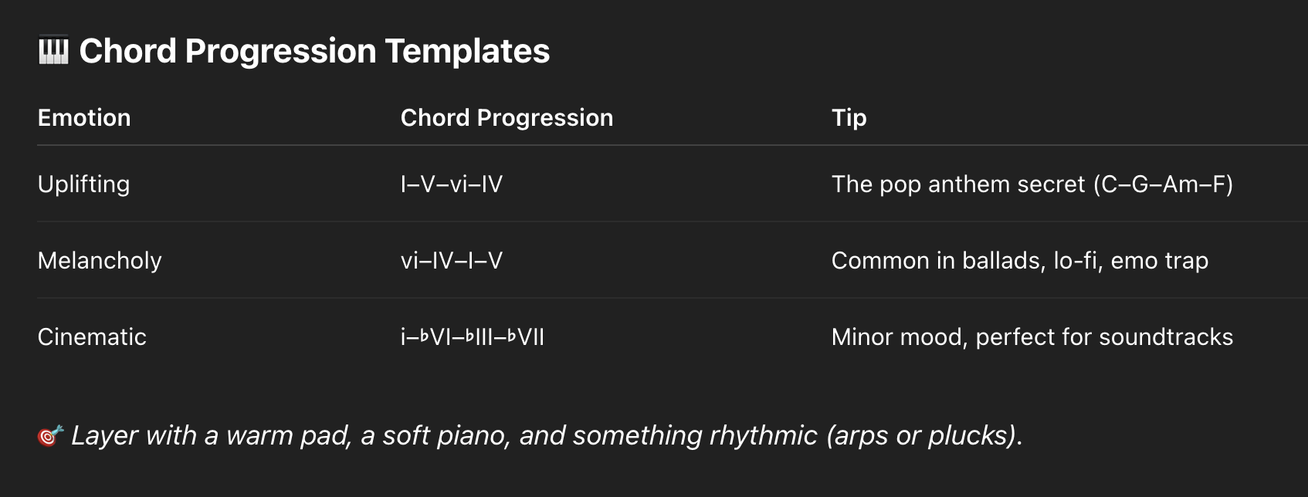Click 'The pop anthem secret' text
Screen dimensions: 1308x497
point(957,184)
